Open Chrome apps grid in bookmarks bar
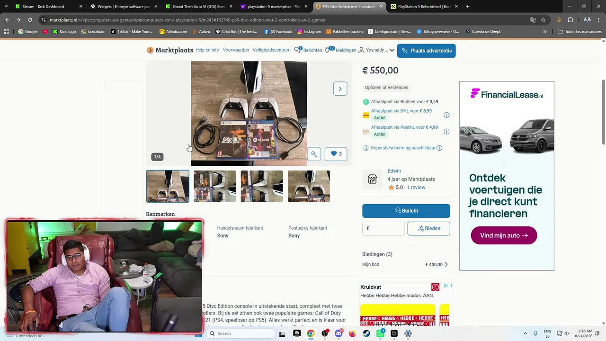Screen dimensions: 606x341 (6, 32)
